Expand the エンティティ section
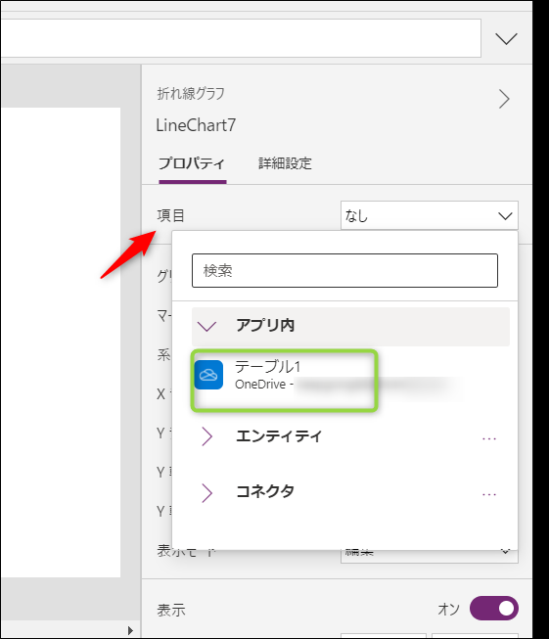Image resolution: width=549 pixels, height=639 pixels. [207, 436]
